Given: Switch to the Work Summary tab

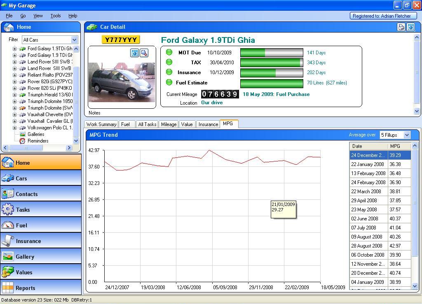Looking at the screenshot, I should (101, 124).
